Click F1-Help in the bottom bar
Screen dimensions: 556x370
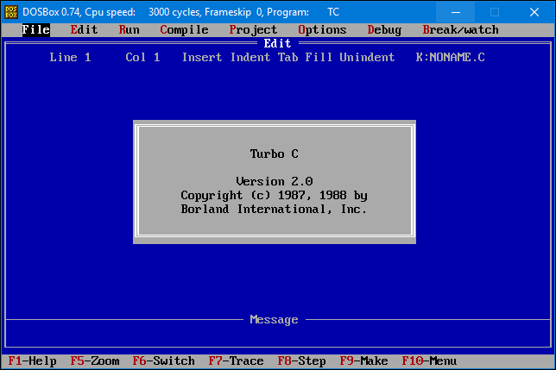(x=32, y=361)
